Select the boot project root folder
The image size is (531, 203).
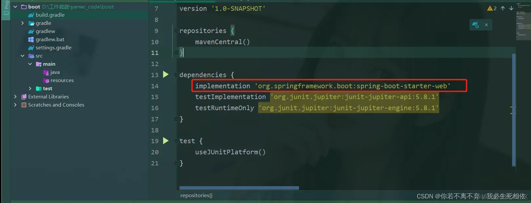[34, 7]
